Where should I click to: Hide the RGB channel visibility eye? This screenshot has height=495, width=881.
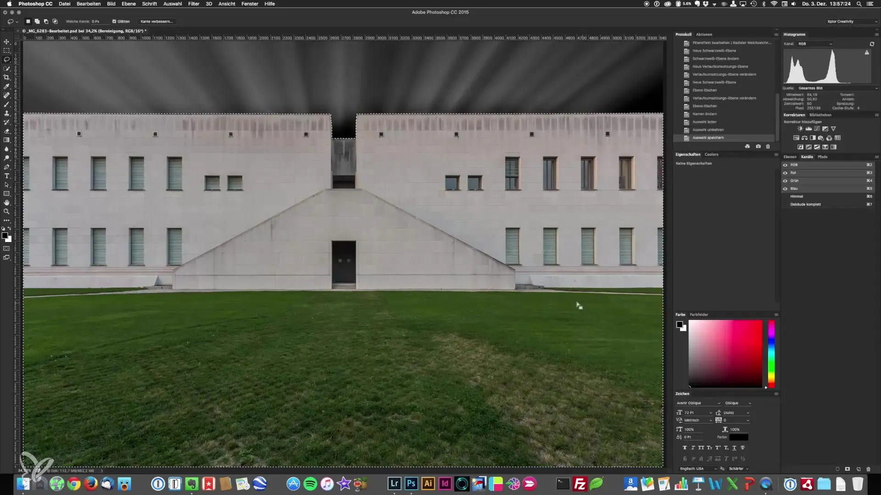click(785, 165)
